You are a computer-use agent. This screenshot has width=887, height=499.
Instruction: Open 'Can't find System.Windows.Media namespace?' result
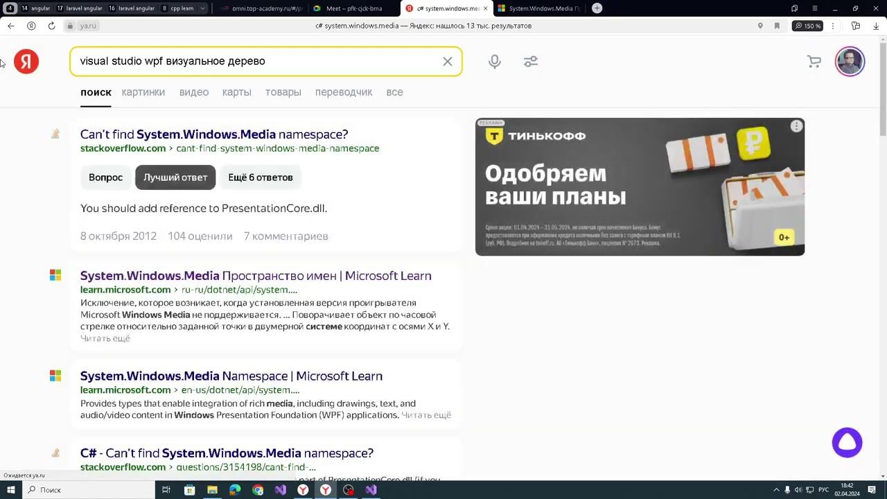click(x=214, y=134)
